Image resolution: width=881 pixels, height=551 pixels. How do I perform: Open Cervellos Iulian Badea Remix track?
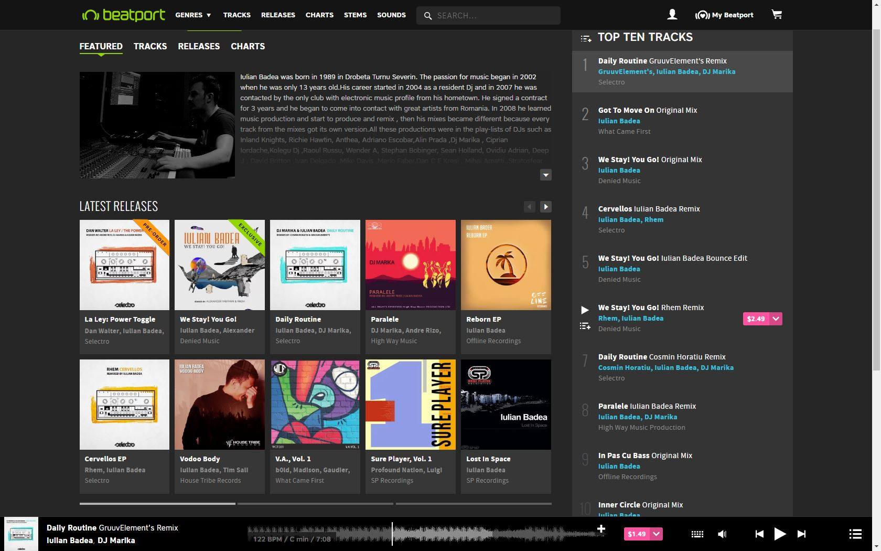tap(649, 209)
